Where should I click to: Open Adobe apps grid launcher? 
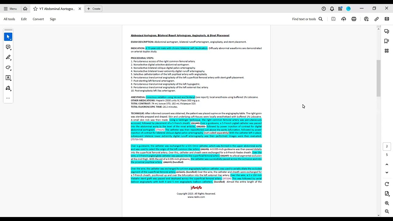point(340,9)
